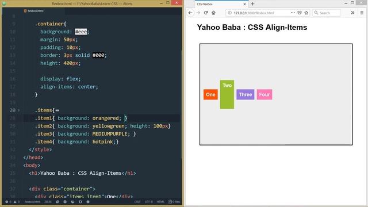This screenshot has height=207, width=368.
Task: Click the second round status bar icon
Action: pyautogui.click(x=65, y=202)
